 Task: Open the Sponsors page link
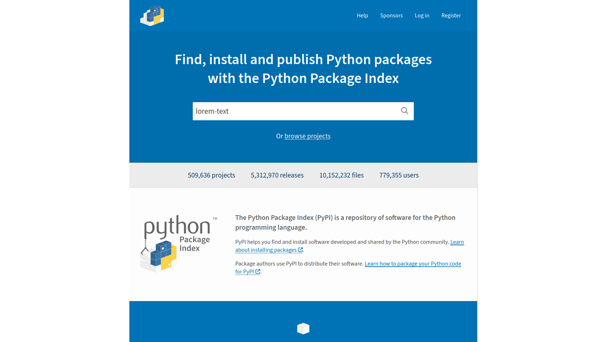pyautogui.click(x=391, y=16)
